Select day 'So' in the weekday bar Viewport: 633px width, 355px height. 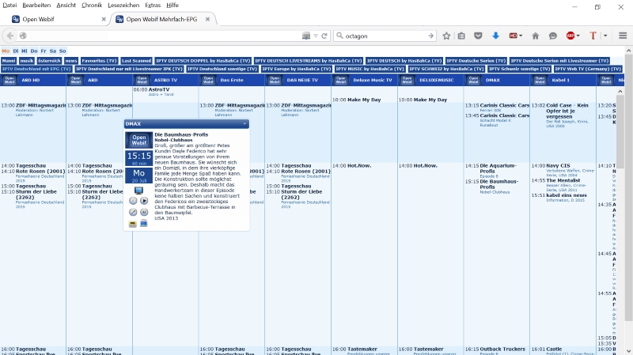[x=63, y=51]
